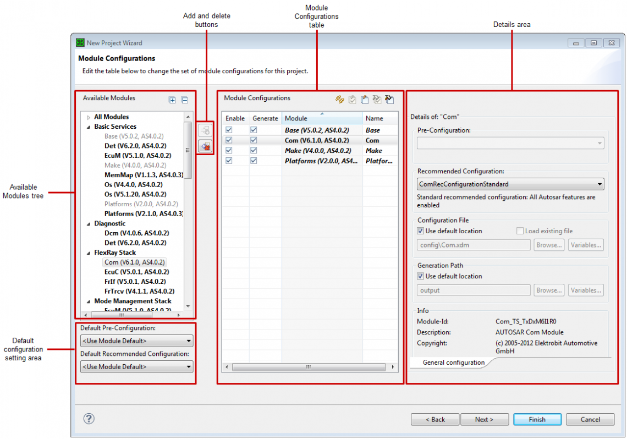627x439 pixels.
Task: Click the Finish button
Action: (x=537, y=419)
